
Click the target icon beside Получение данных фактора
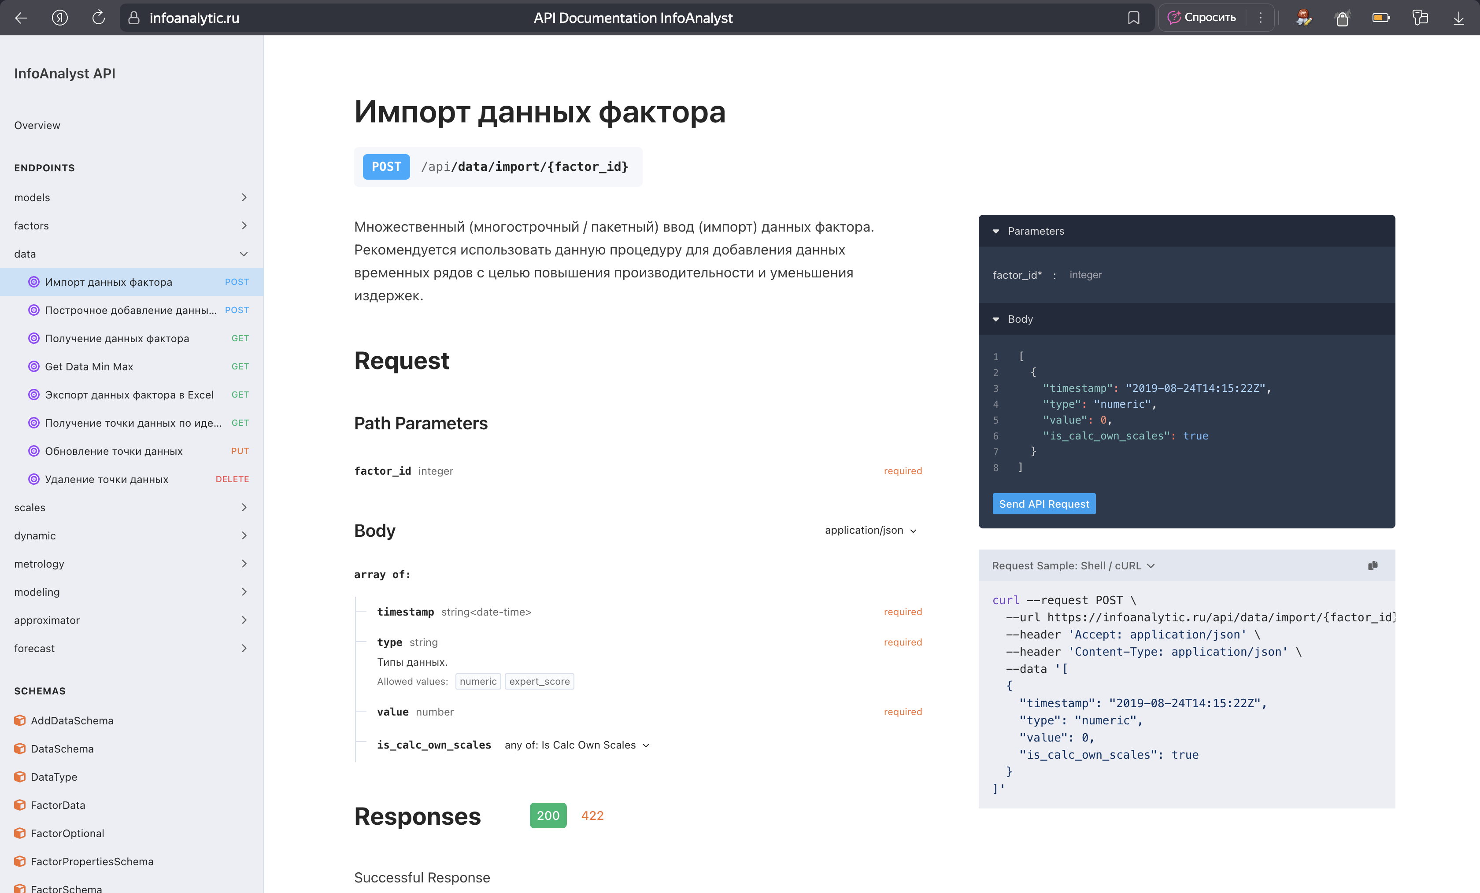pos(33,338)
